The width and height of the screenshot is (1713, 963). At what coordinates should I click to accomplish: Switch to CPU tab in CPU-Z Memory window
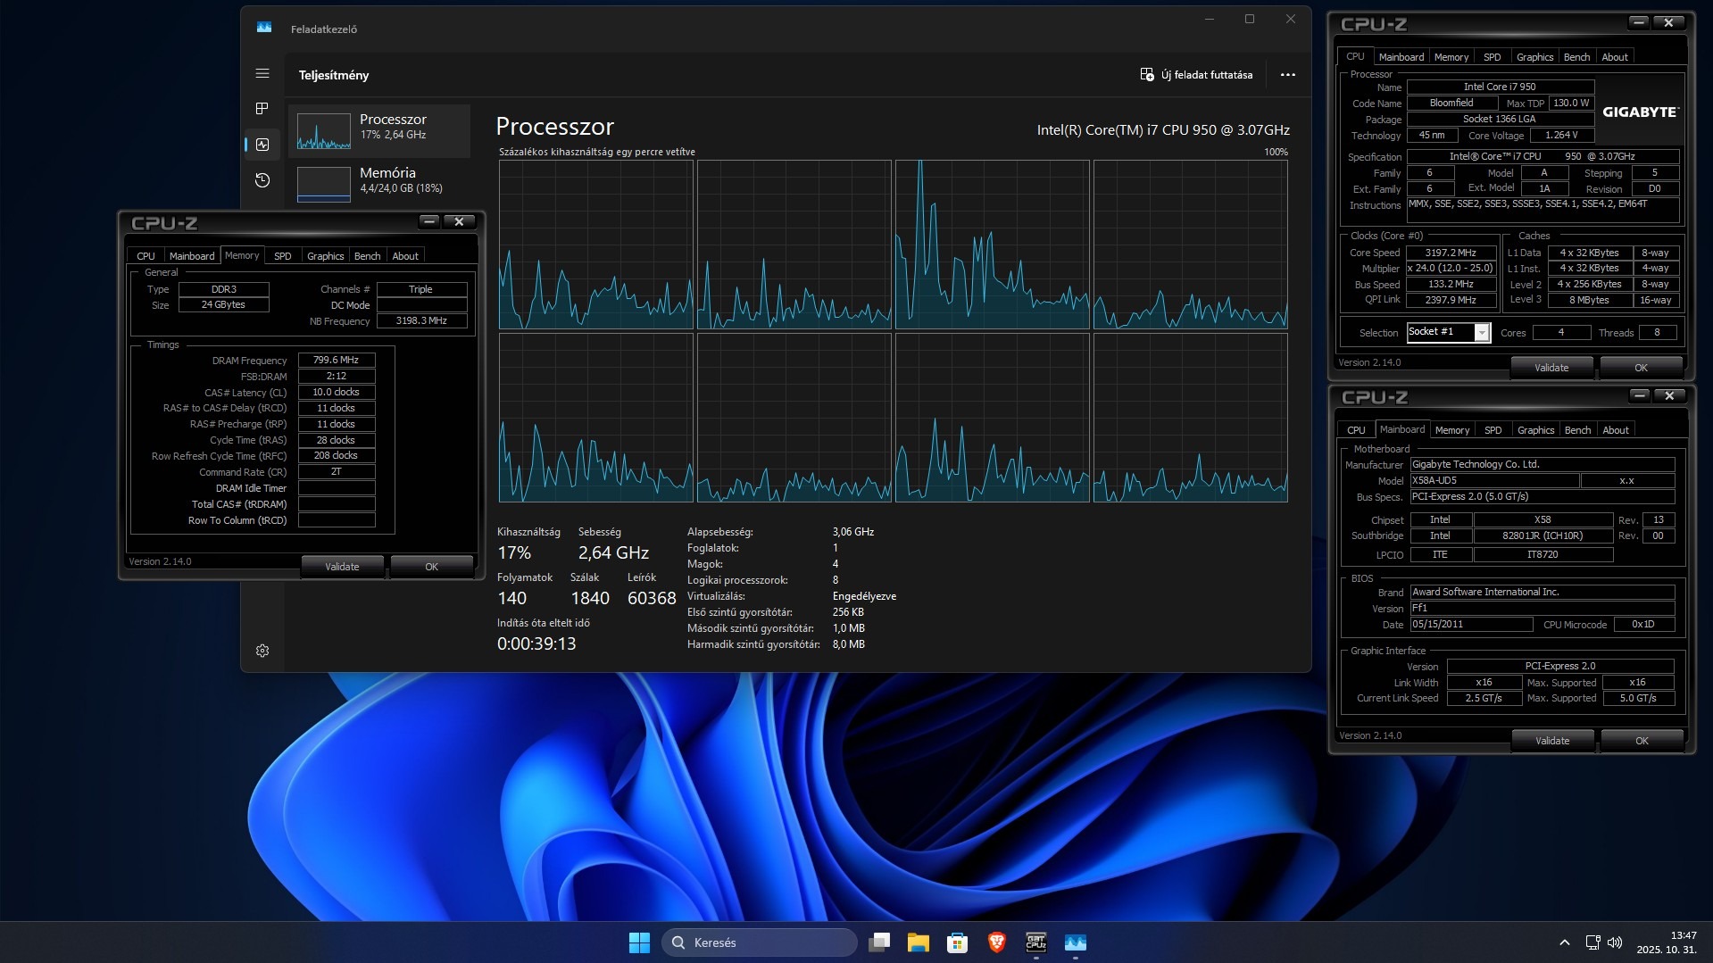tap(146, 256)
